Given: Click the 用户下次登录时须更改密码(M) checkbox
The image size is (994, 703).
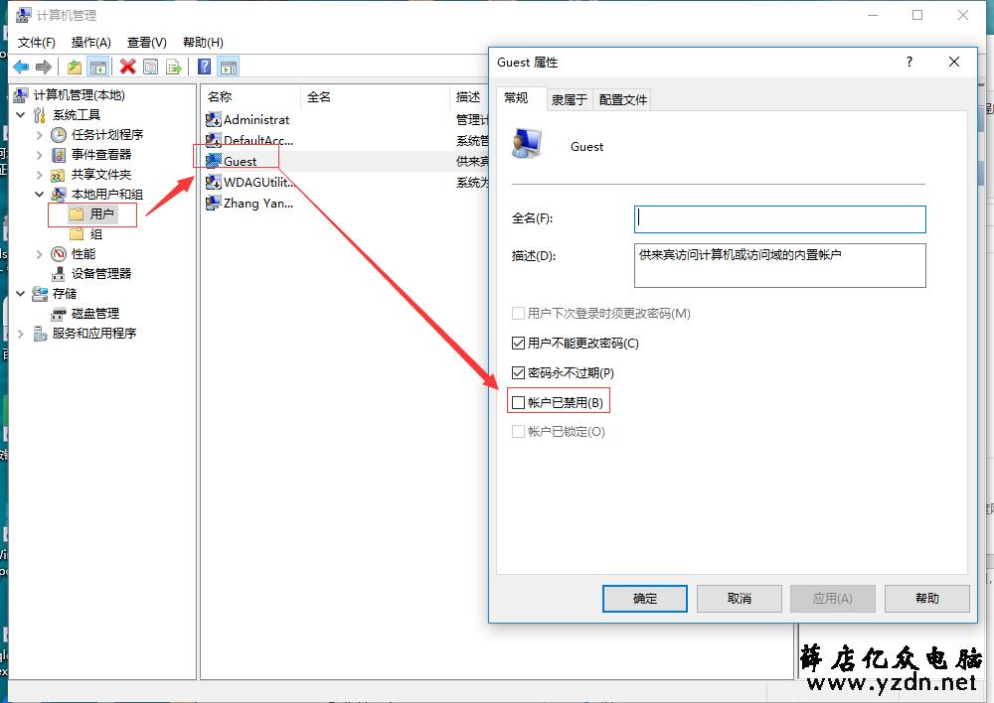Looking at the screenshot, I should coord(518,313).
